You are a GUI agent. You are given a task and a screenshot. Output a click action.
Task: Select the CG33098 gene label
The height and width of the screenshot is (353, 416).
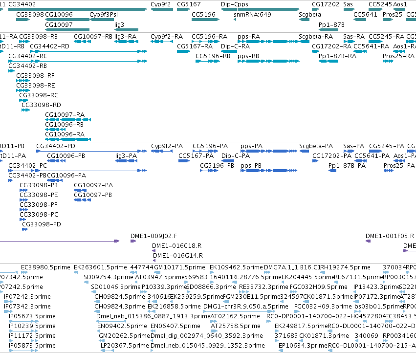tap(30, 14)
